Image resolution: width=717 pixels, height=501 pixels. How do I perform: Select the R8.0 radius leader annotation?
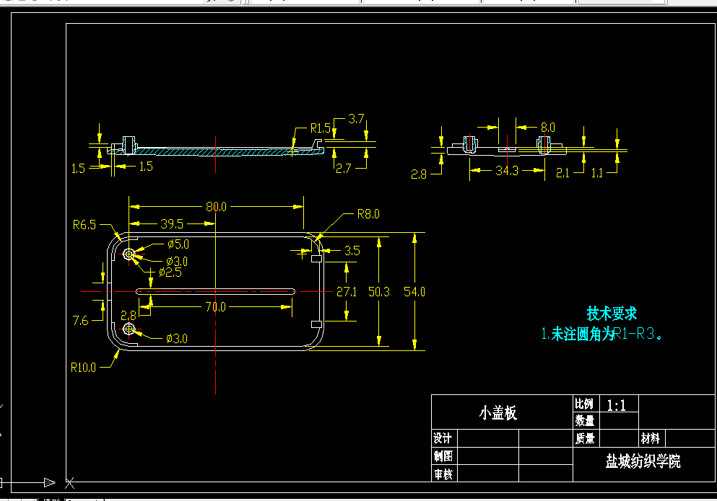[367, 213]
